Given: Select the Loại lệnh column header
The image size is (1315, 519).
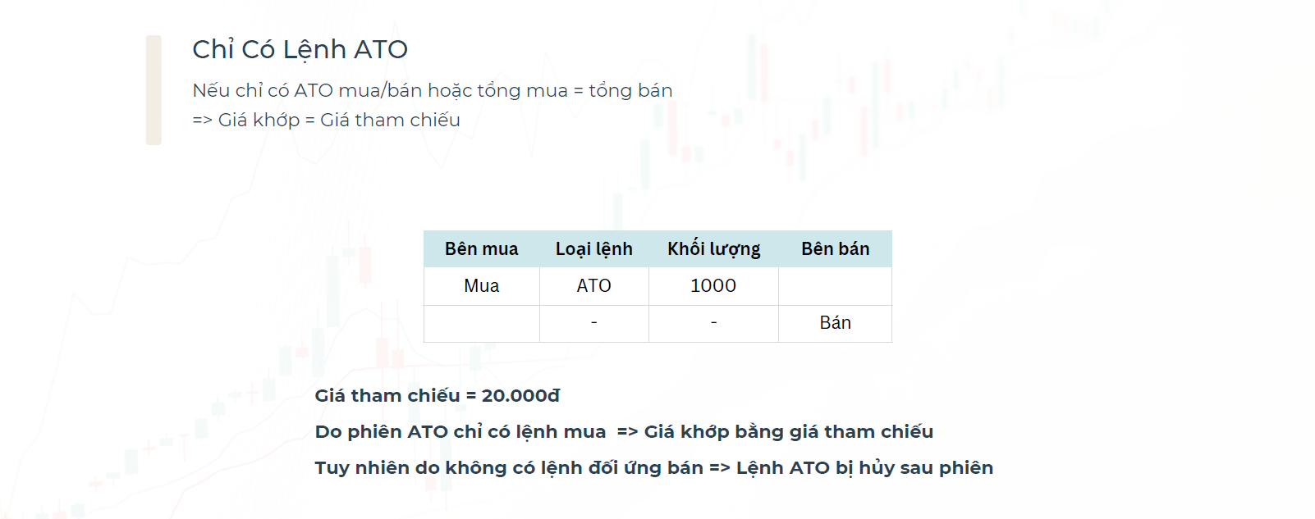Looking at the screenshot, I should pos(594,248).
